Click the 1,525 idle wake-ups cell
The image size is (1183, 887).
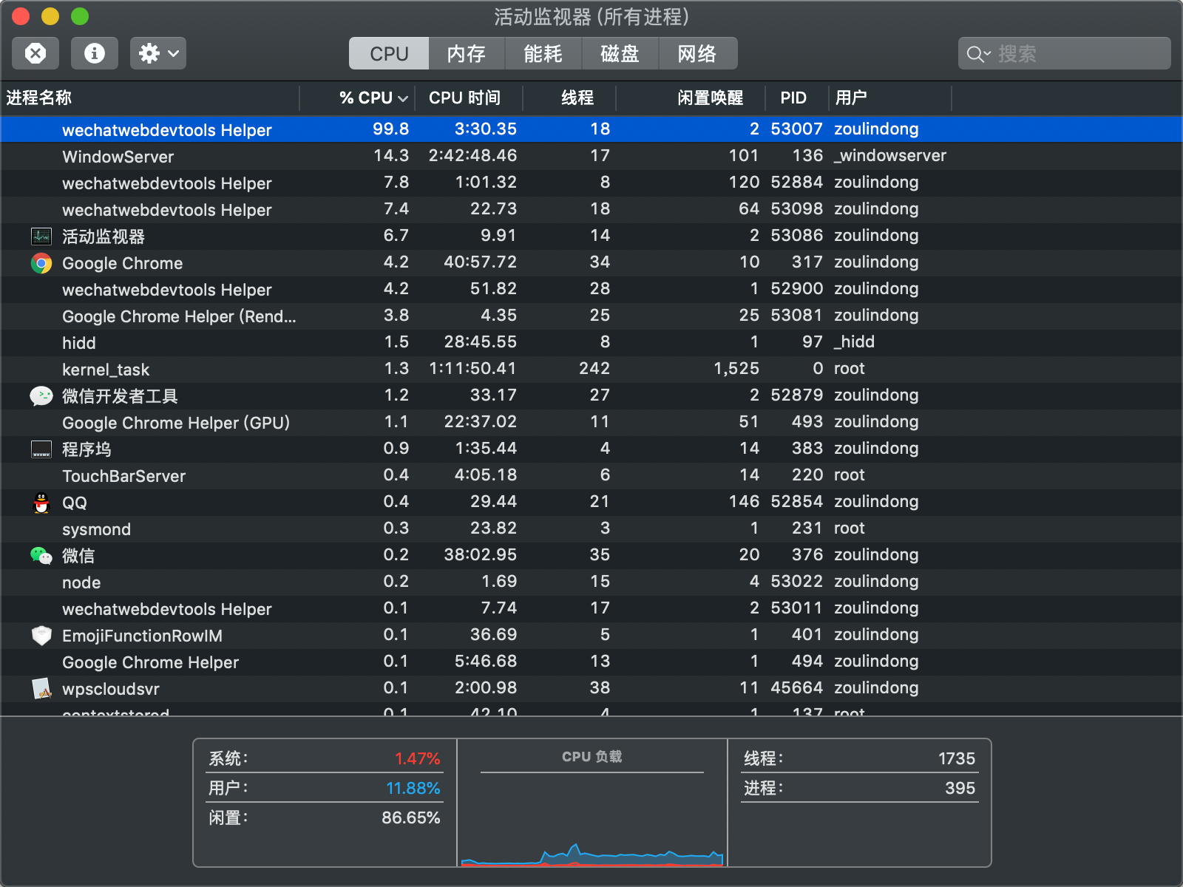pos(736,368)
